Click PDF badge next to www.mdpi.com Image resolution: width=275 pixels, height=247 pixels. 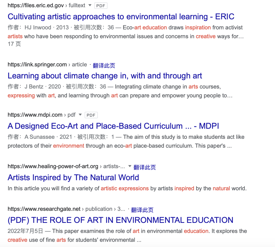[91, 115]
